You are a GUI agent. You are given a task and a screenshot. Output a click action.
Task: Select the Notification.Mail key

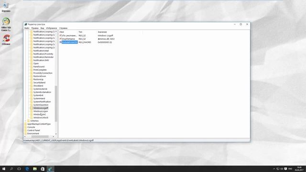[41, 51]
